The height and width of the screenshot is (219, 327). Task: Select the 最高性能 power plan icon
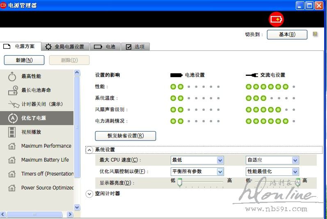tap(12, 76)
